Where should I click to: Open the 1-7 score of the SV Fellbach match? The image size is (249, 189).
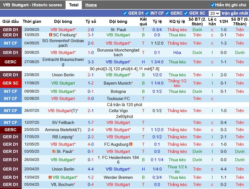91,123
